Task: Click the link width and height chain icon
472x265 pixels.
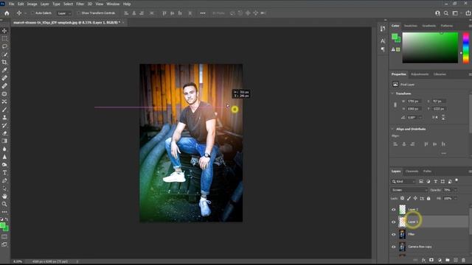Action: [395, 105]
